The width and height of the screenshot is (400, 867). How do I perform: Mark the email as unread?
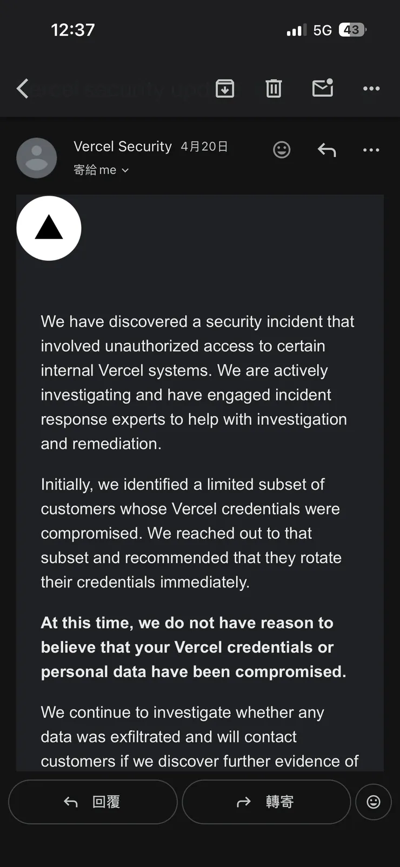click(x=323, y=88)
